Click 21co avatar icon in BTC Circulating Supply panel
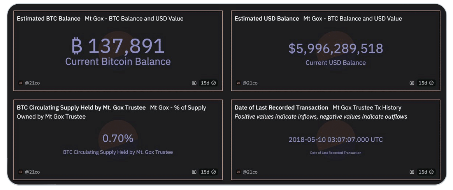The height and width of the screenshot is (190, 453). point(21,172)
